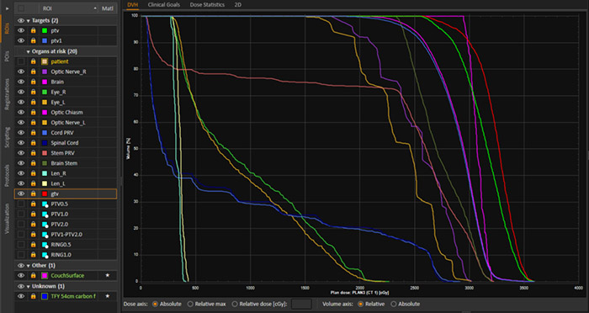Image resolution: width=589 pixels, height=313 pixels.
Task: Click the red gtv color swatch
Action: click(x=45, y=194)
